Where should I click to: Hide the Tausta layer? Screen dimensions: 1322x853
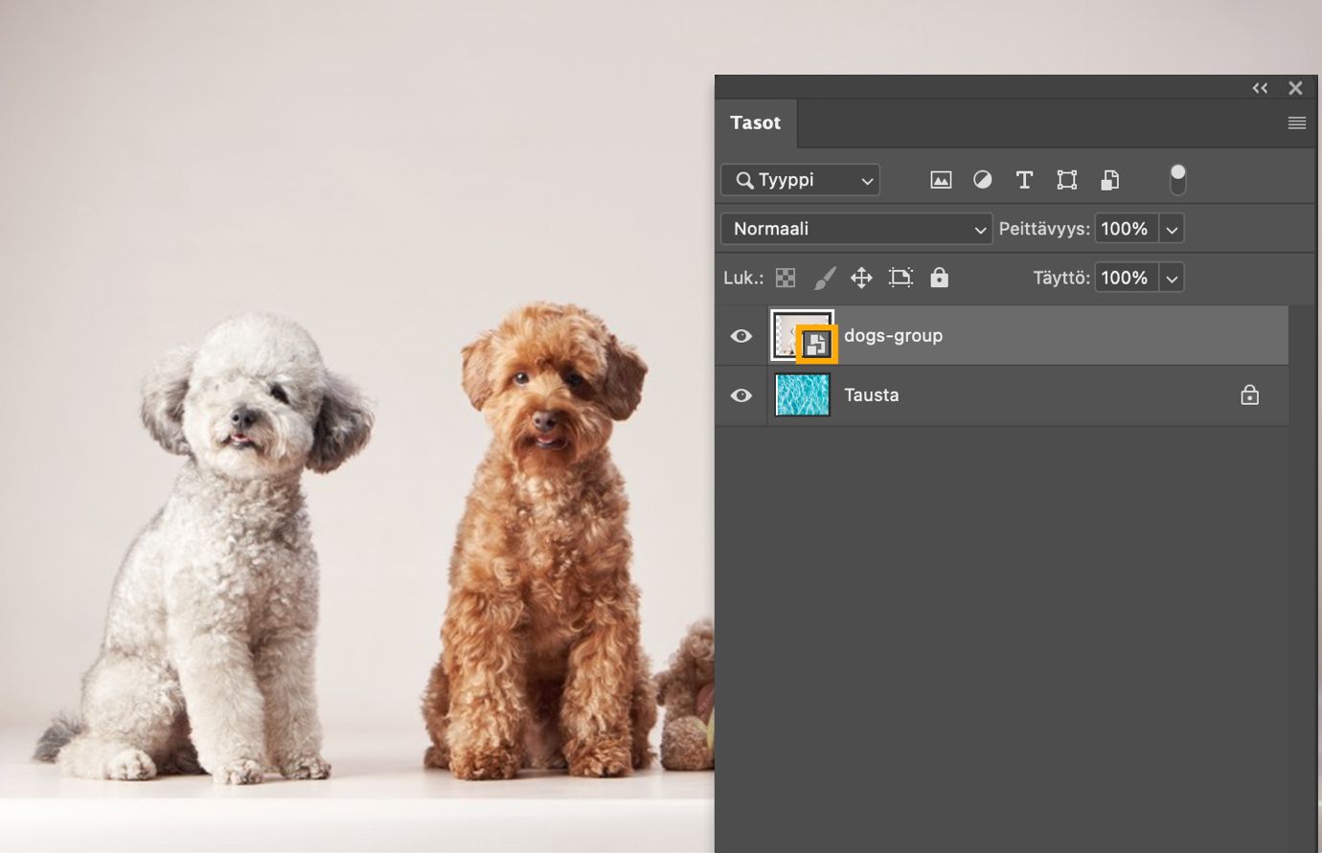coord(741,395)
